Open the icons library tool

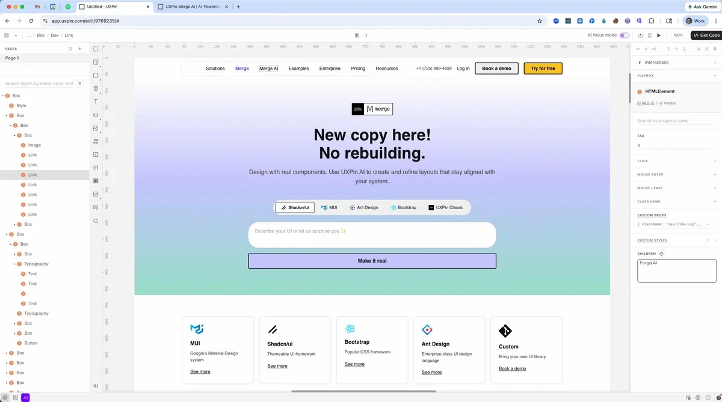(96, 141)
